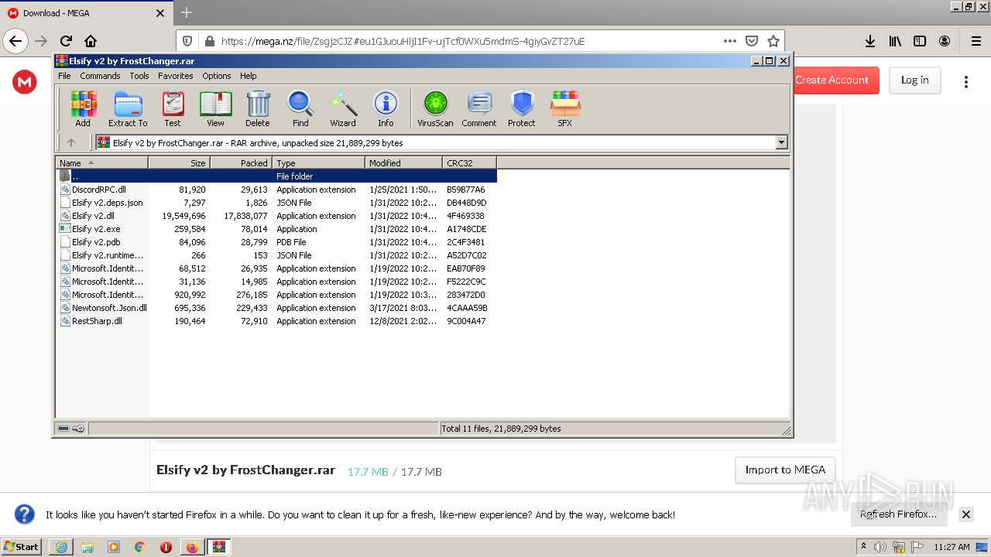This screenshot has height=557, width=991.
Task: Click the Protect shield icon
Action: click(522, 108)
